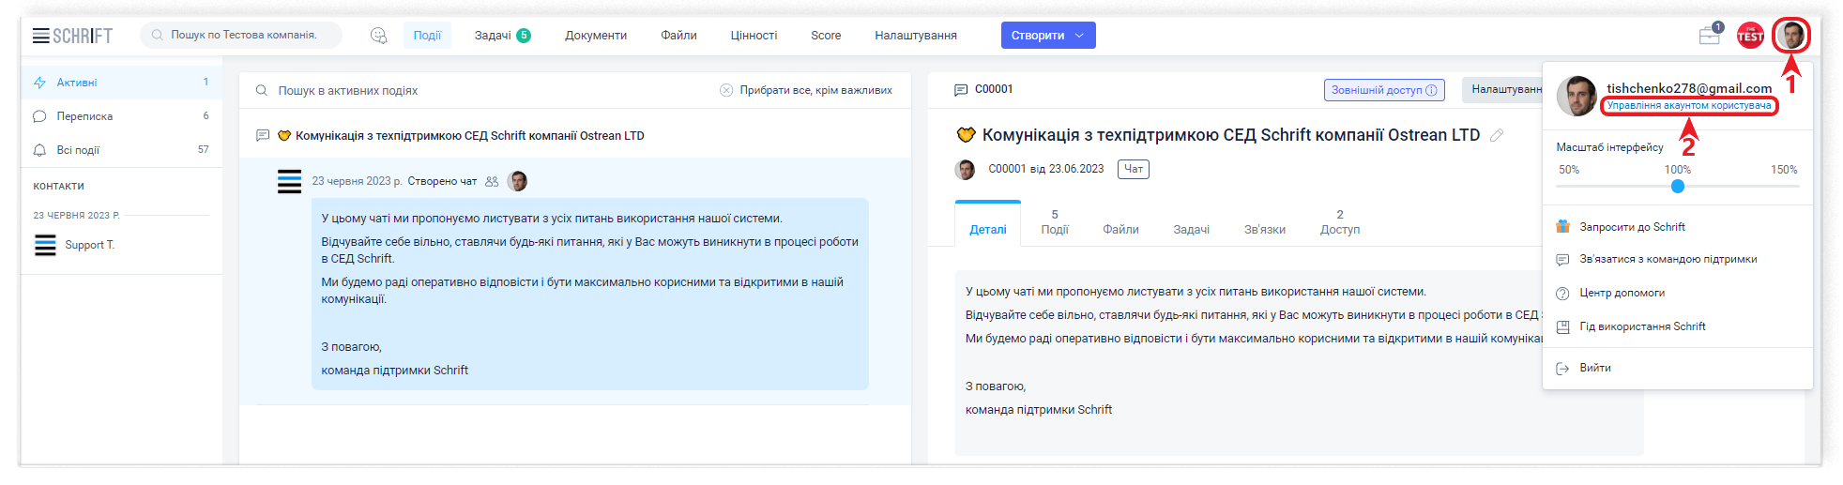Open 'Зовнішній доступ' info button

1384,90
